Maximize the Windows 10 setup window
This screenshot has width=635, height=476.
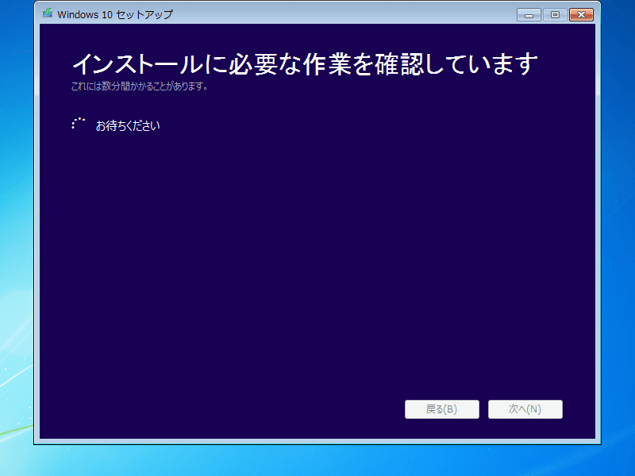pos(555,14)
